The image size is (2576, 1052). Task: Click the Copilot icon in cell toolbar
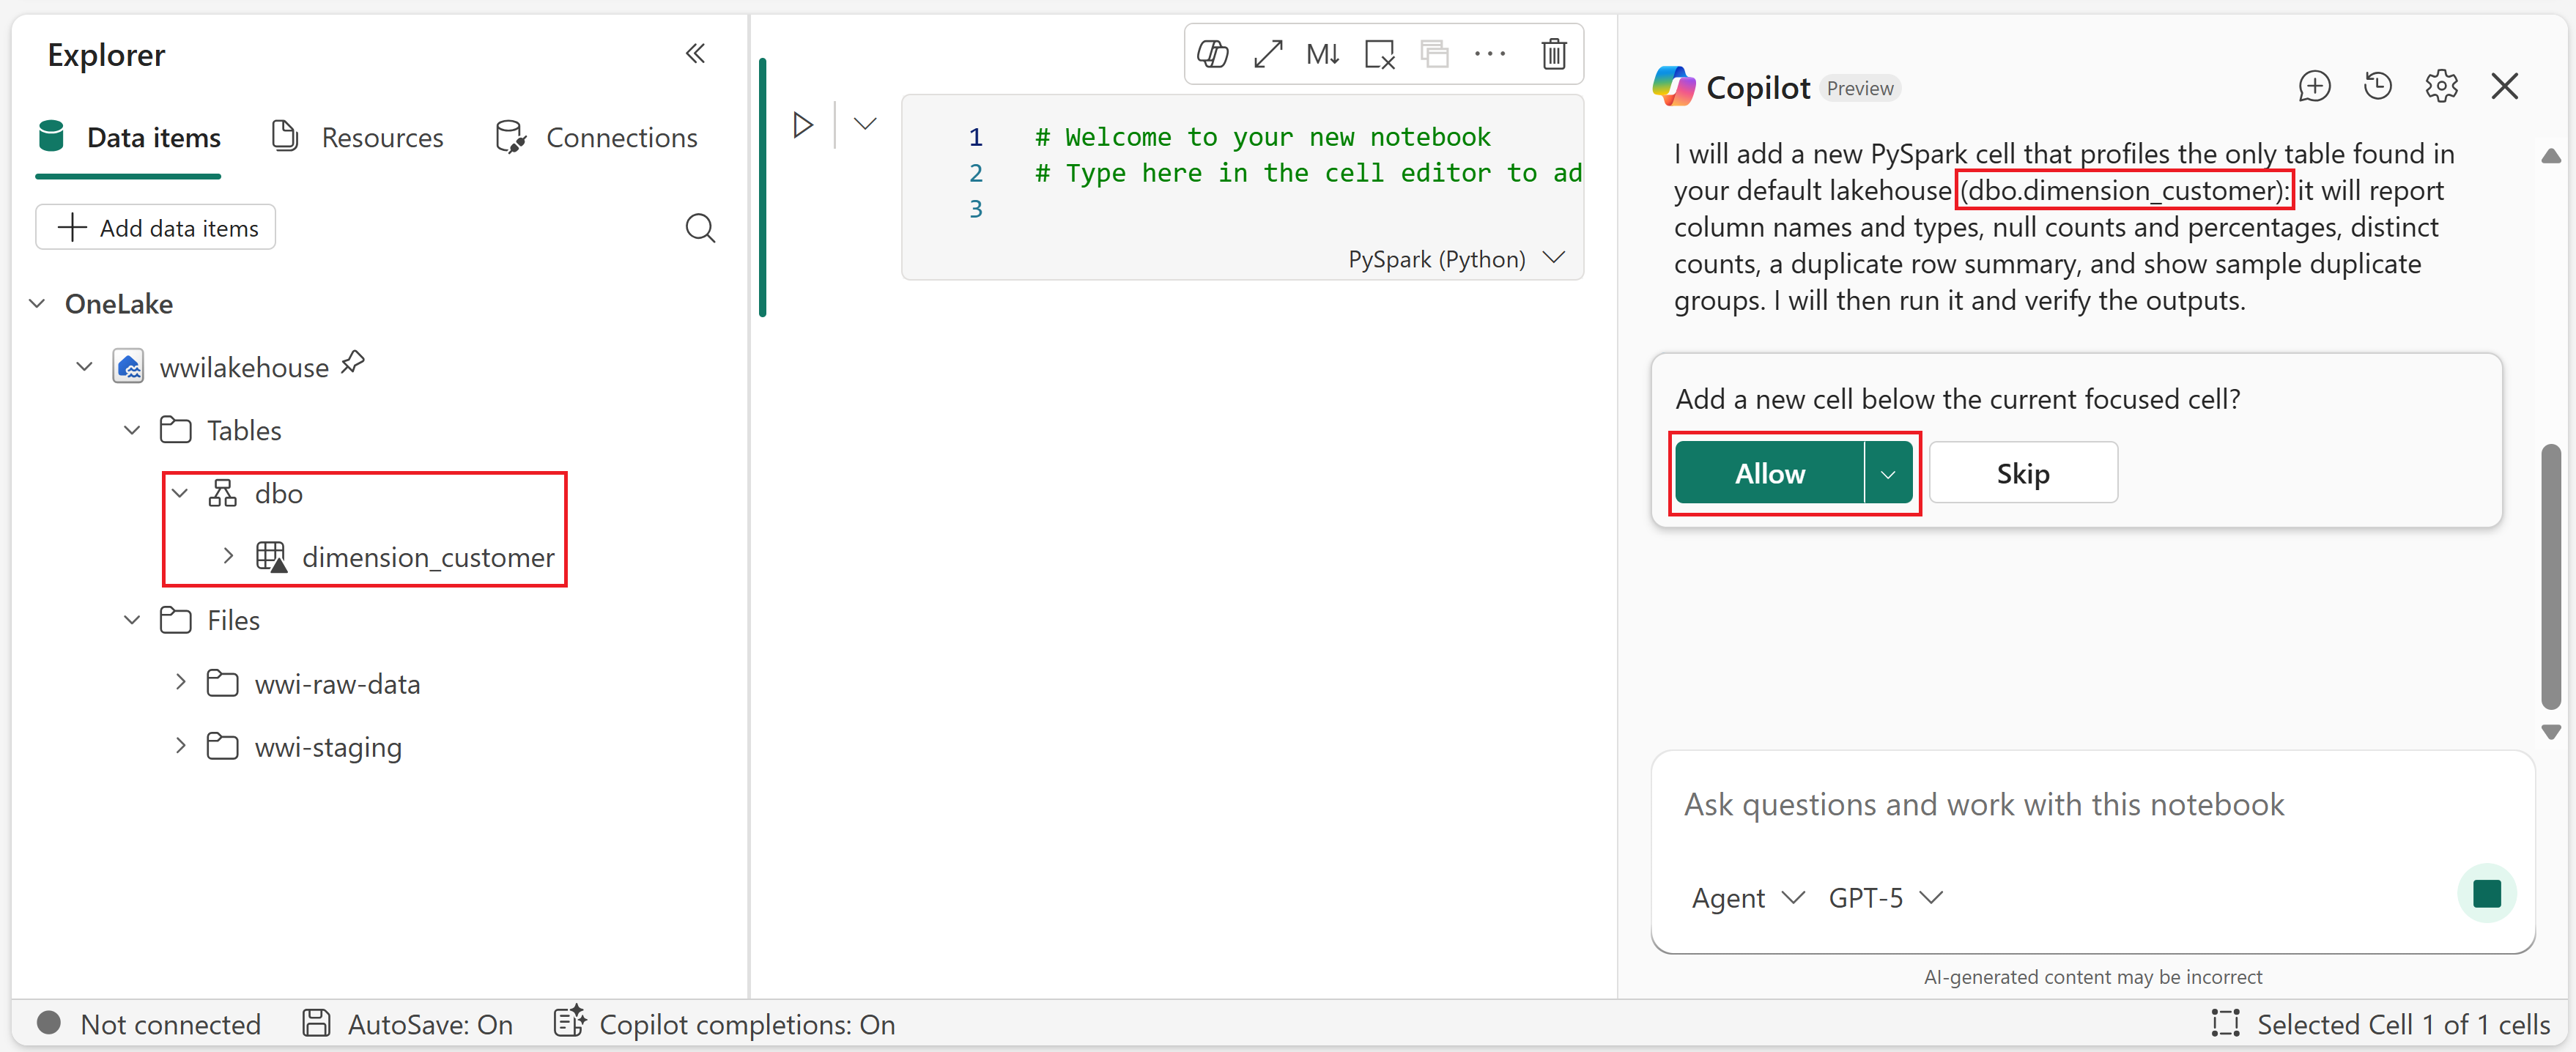click(x=1212, y=54)
